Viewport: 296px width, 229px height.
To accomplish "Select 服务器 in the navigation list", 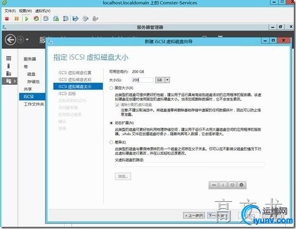I will [30, 59].
